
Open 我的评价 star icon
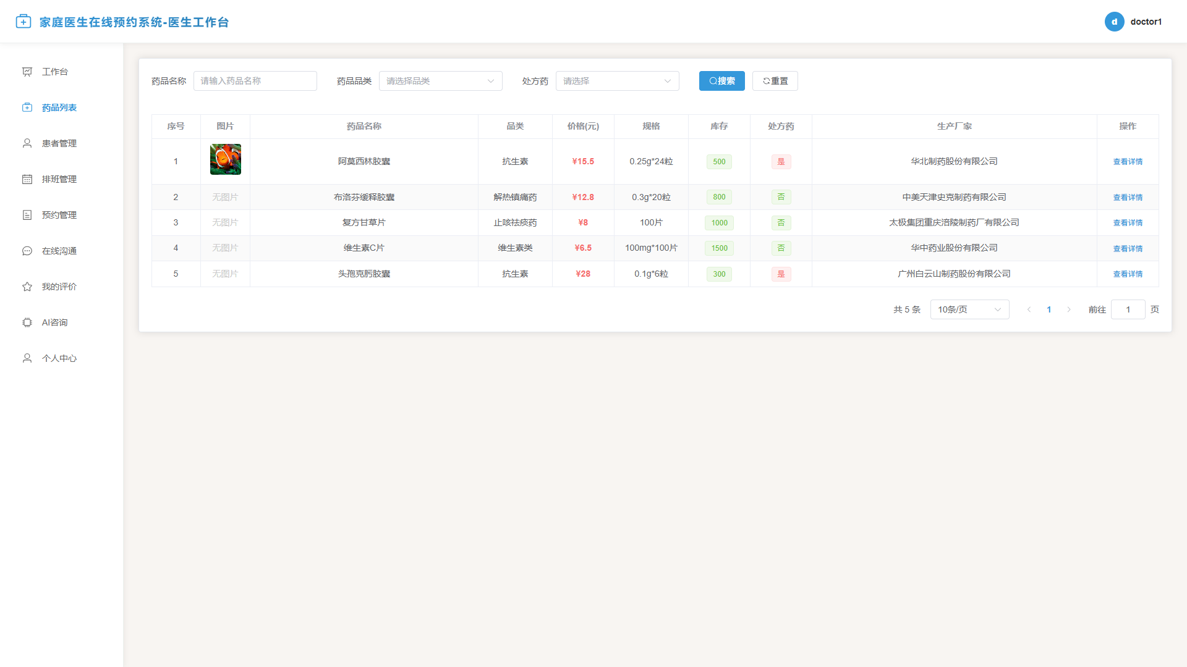pyautogui.click(x=27, y=287)
